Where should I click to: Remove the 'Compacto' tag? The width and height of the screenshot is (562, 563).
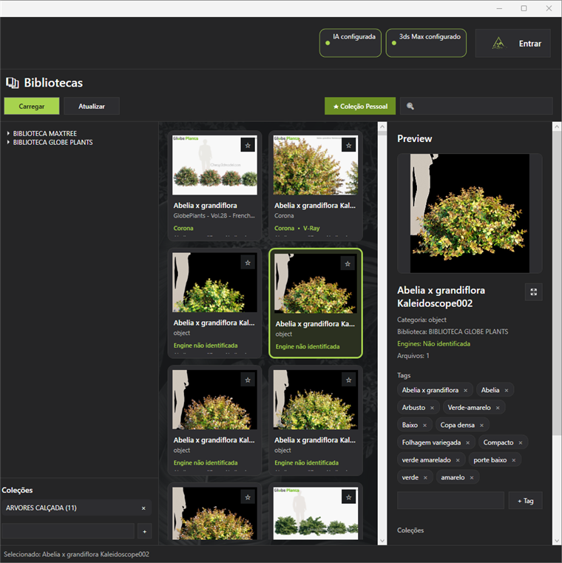[x=521, y=442]
